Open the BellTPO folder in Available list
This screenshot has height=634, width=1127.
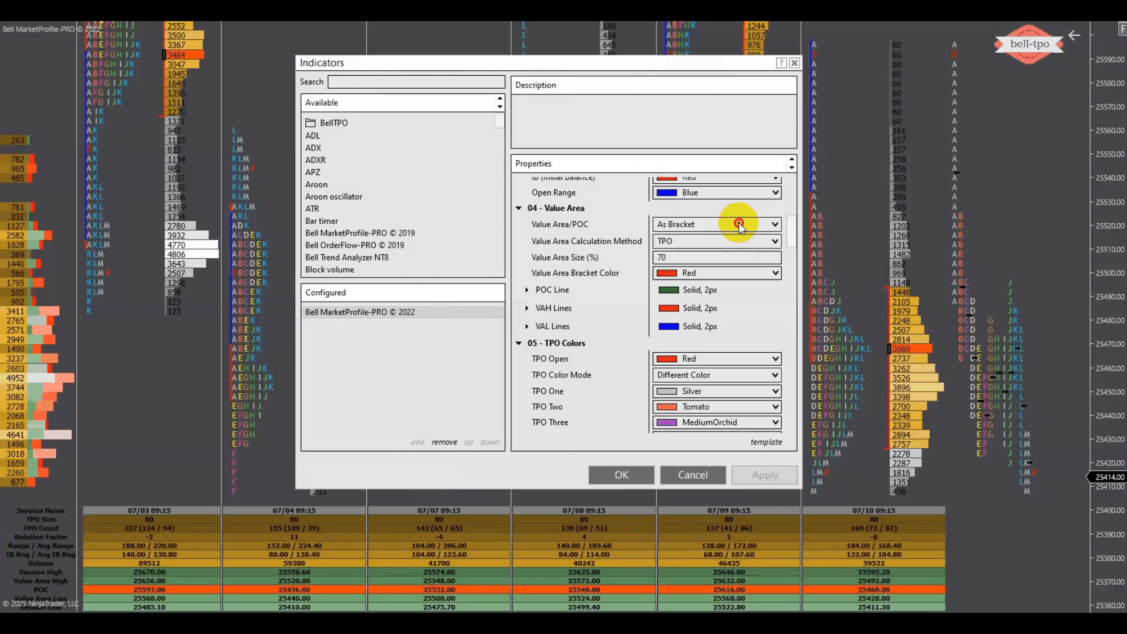coord(333,123)
